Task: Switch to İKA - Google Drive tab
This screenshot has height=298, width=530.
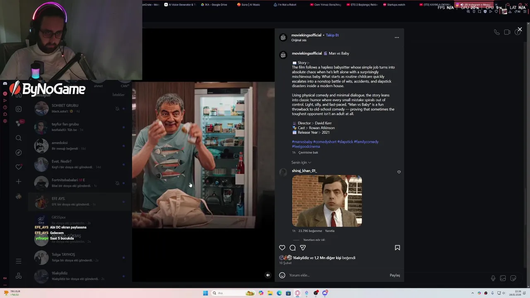Action: pos(214,5)
